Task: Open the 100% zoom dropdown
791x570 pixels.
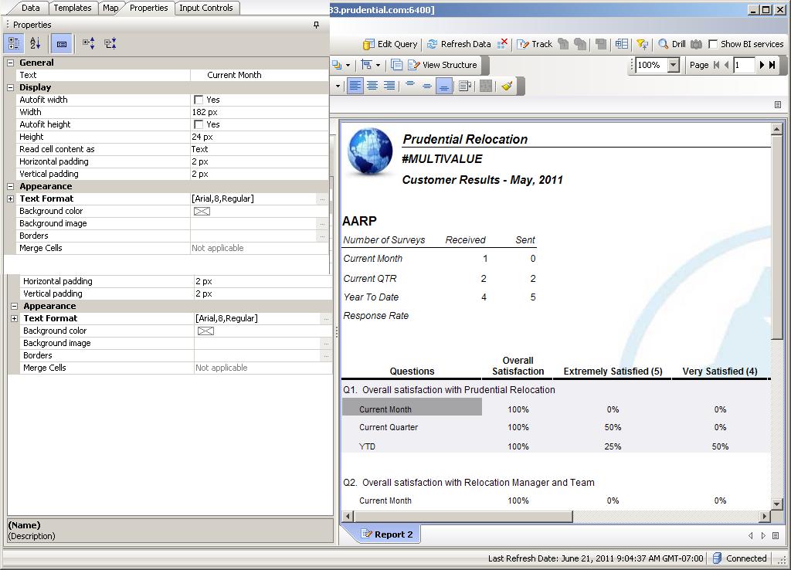Action: pyautogui.click(x=673, y=65)
